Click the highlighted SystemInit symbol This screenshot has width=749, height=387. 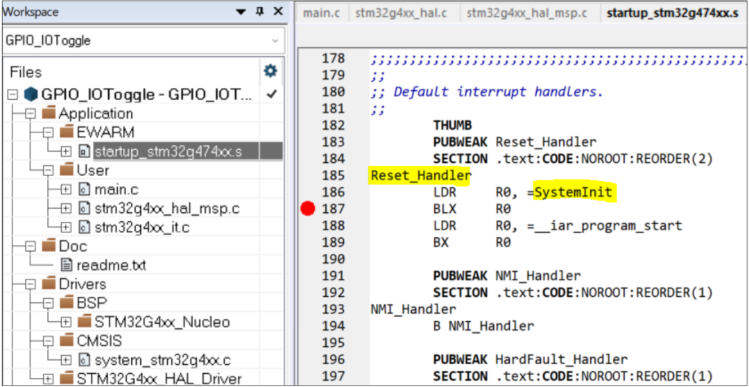point(574,193)
